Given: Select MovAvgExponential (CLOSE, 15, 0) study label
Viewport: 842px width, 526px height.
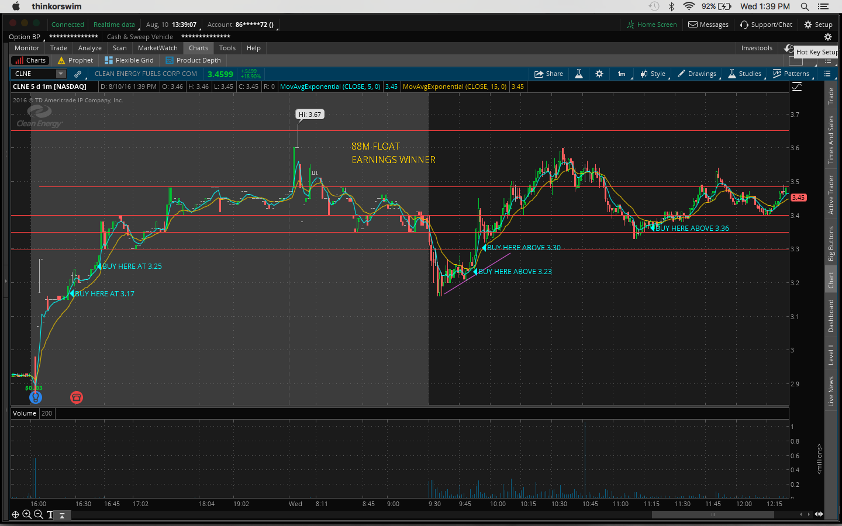Looking at the screenshot, I should 455,86.
